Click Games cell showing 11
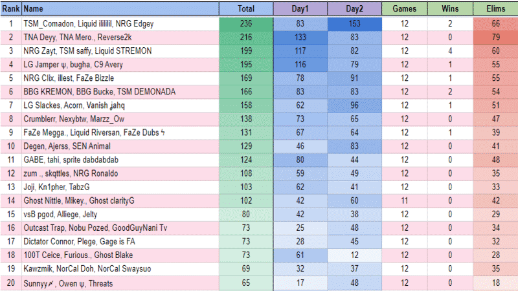 coord(404,200)
